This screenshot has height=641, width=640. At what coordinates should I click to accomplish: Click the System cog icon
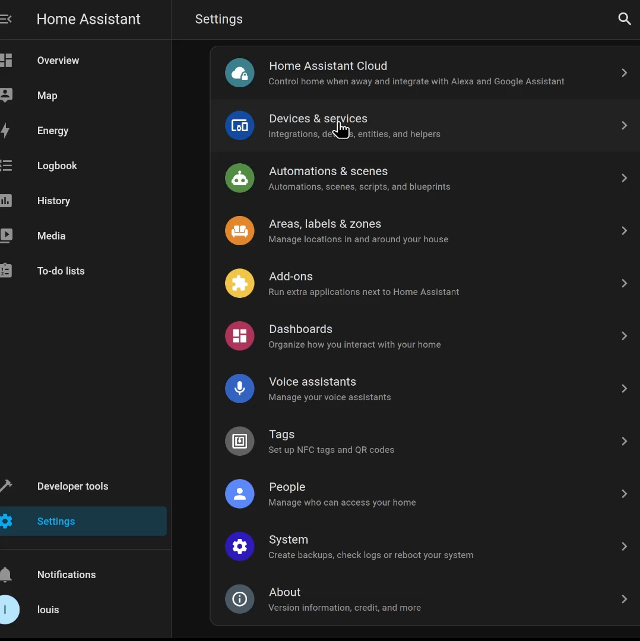(240, 547)
